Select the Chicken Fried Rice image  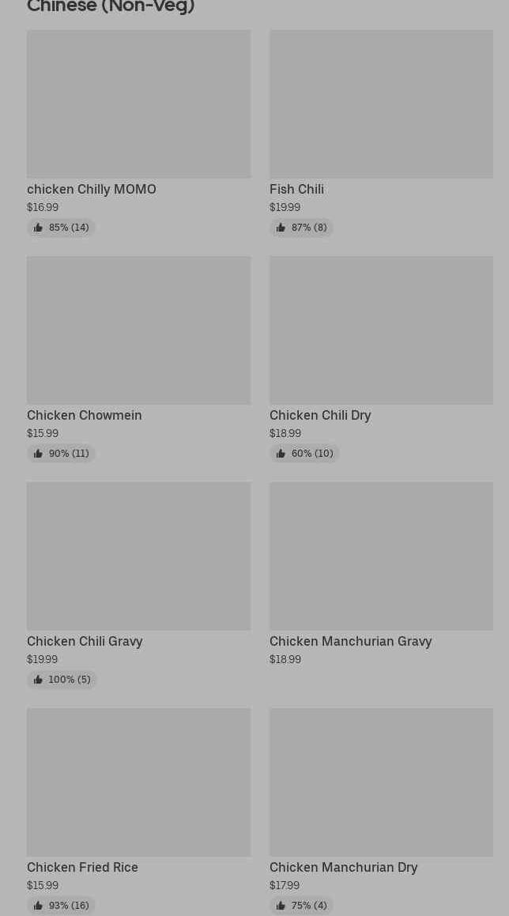pos(138,782)
